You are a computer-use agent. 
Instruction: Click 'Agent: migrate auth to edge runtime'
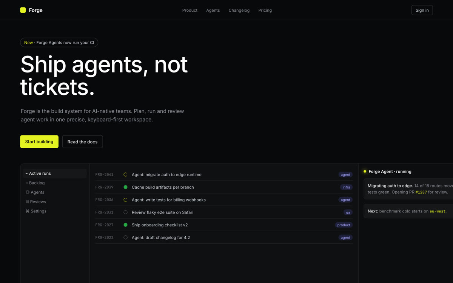tap(166, 175)
